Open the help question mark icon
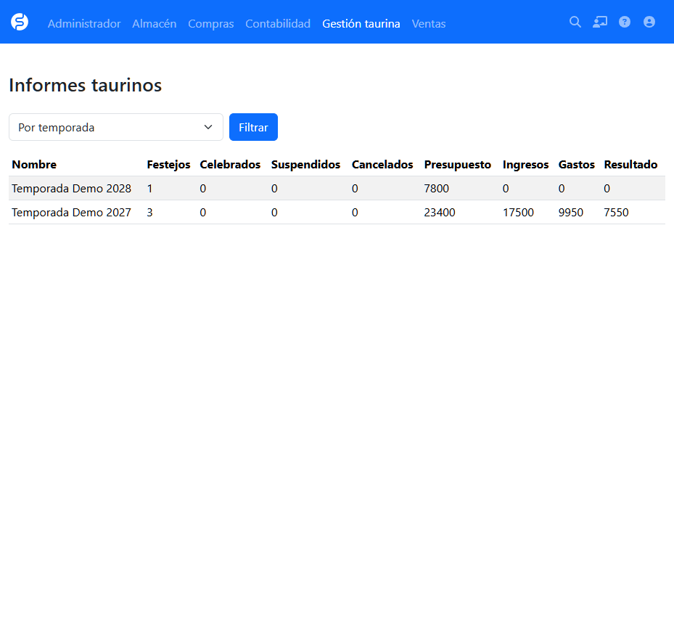Viewport: 674px width, 625px height. click(625, 22)
